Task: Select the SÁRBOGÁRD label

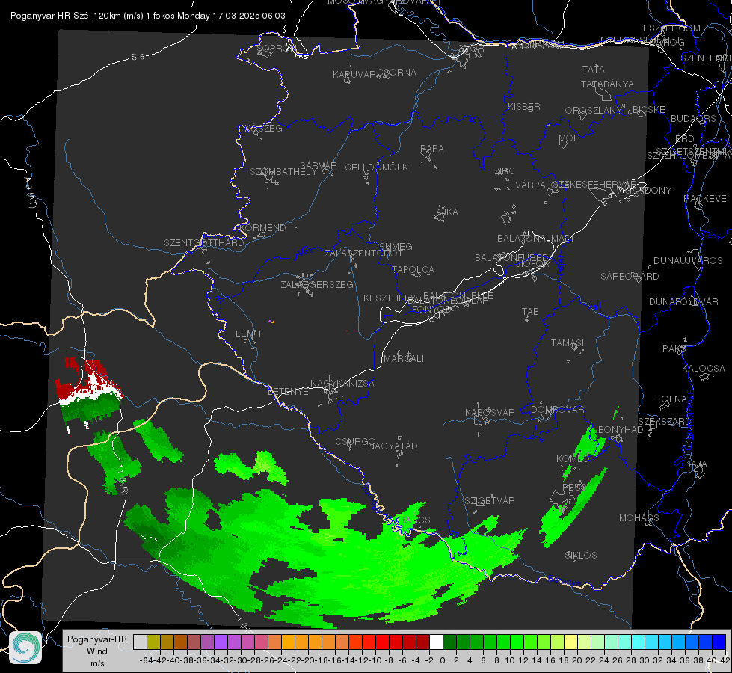Action: click(630, 277)
